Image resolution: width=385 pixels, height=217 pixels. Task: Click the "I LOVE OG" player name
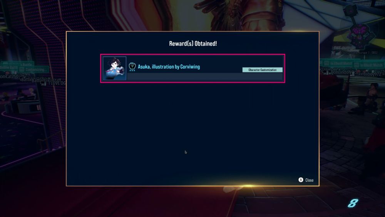(57, 83)
